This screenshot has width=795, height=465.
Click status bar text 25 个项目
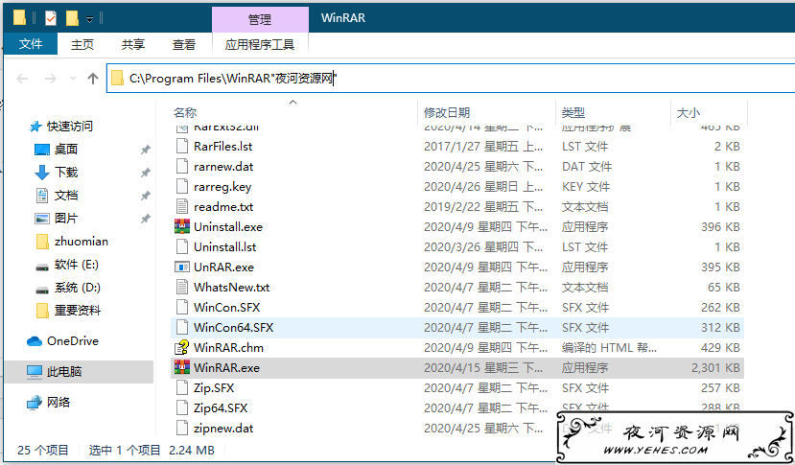click(43, 451)
